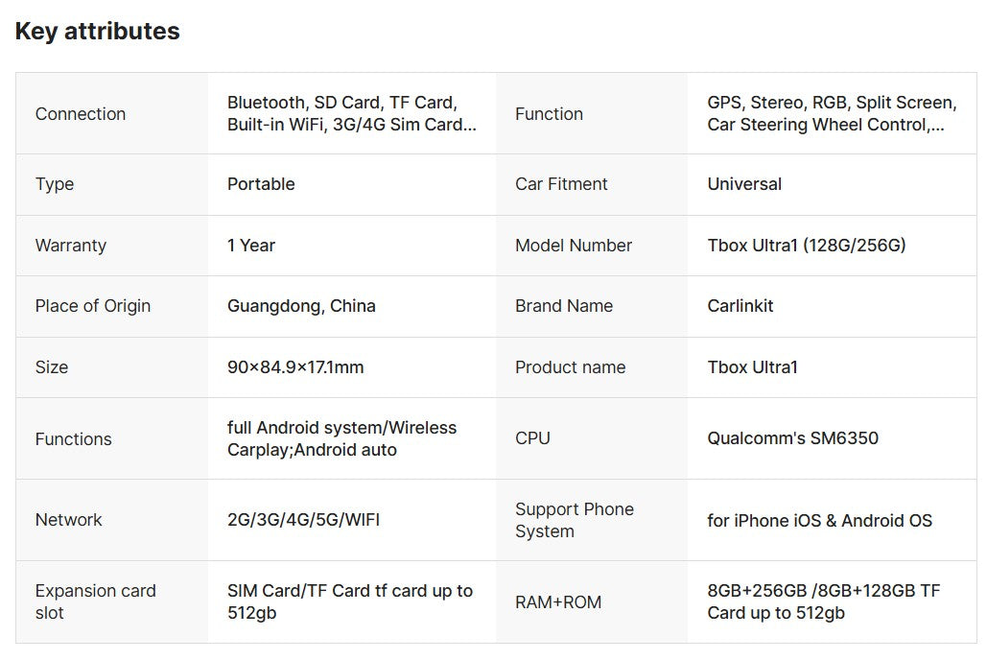Click the "1 Year" warranty value
Image resolution: width=987 pixels, height=660 pixels.
point(251,246)
